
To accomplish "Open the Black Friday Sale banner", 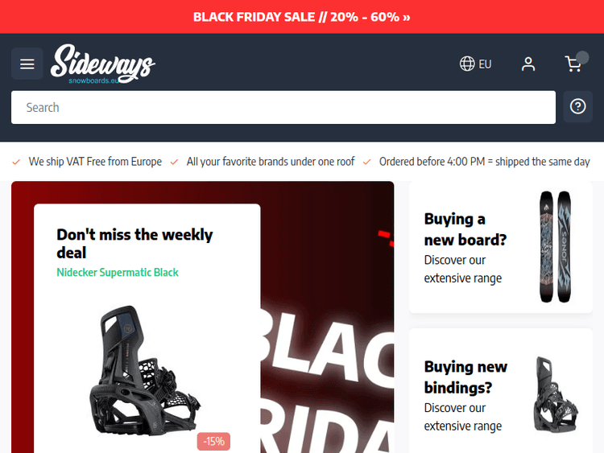I will coord(302,17).
